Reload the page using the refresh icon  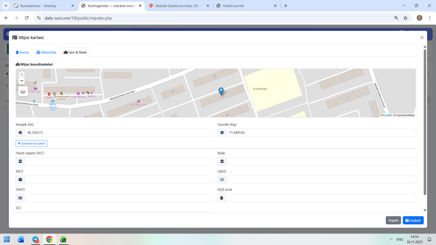click(27, 18)
